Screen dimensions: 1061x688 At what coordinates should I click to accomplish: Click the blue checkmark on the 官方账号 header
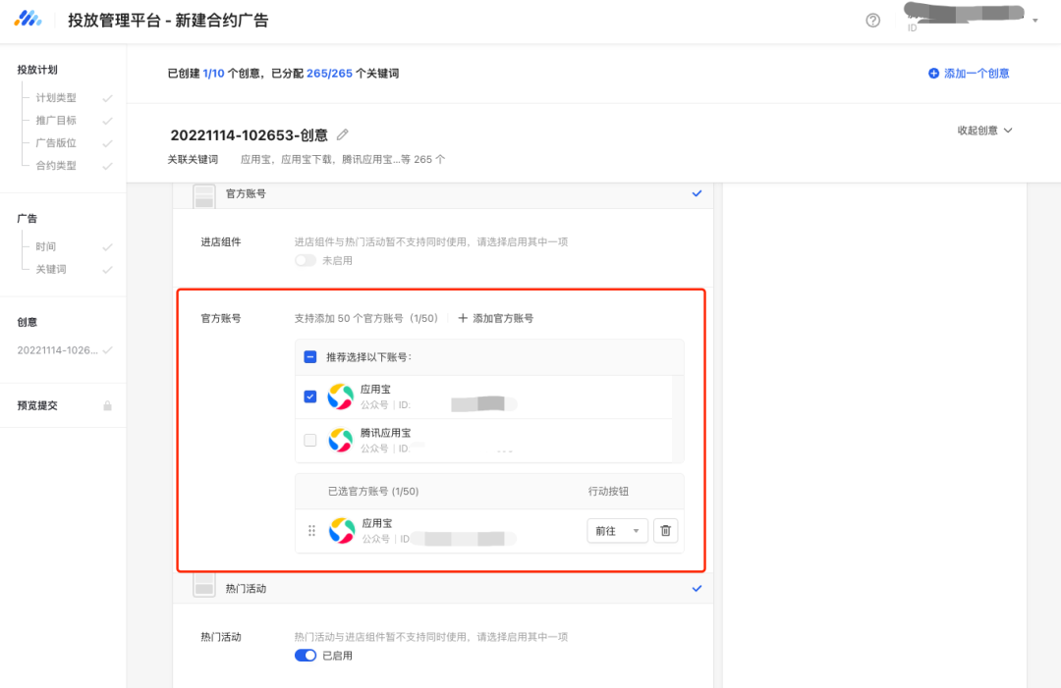[697, 194]
